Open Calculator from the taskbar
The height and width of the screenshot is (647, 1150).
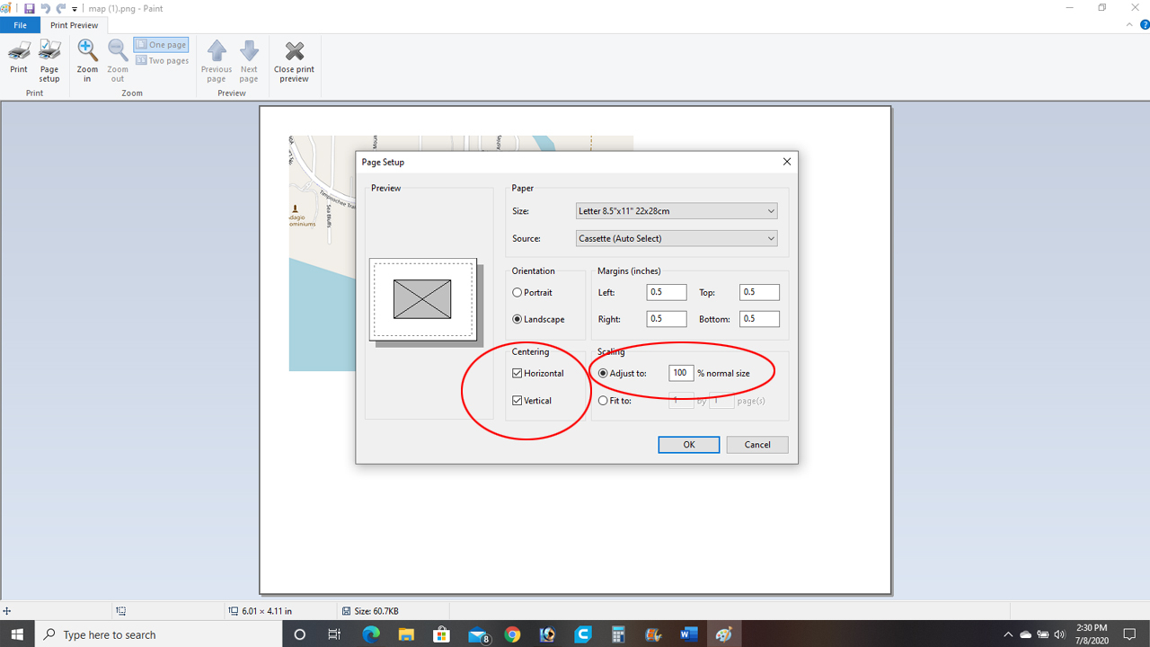click(618, 634)
